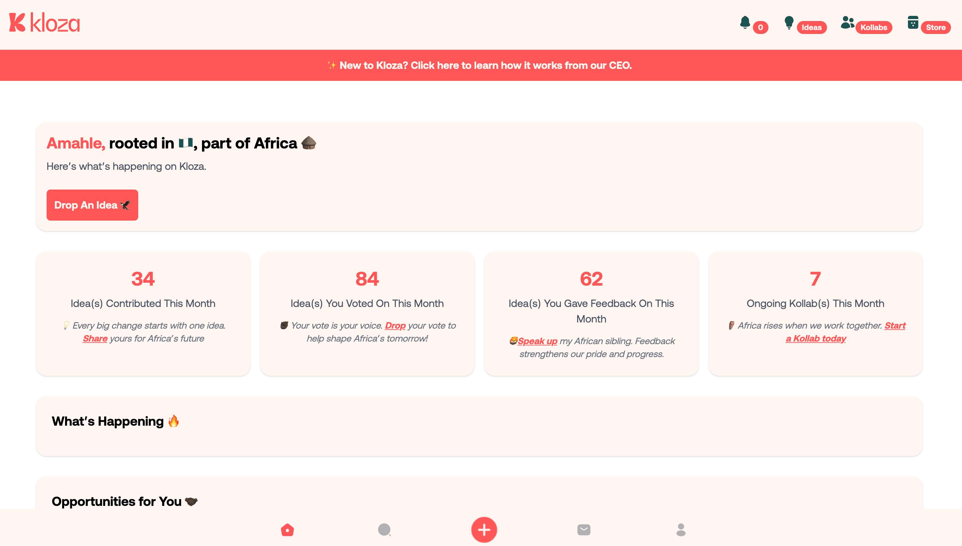962x546 pixels.
Task: Open the notifications bell
Action: (x=745, y=23)
